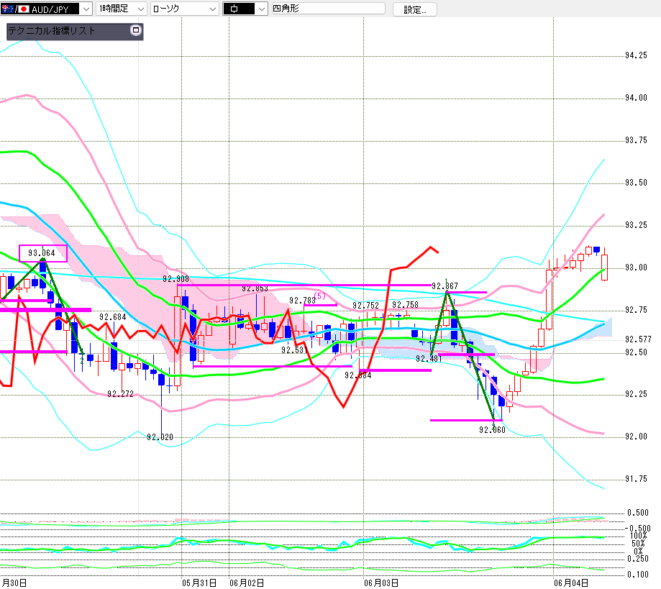Click the 93.00 price axis label
The width and height of the screenshot is (661, 589).
coord(636,268)
